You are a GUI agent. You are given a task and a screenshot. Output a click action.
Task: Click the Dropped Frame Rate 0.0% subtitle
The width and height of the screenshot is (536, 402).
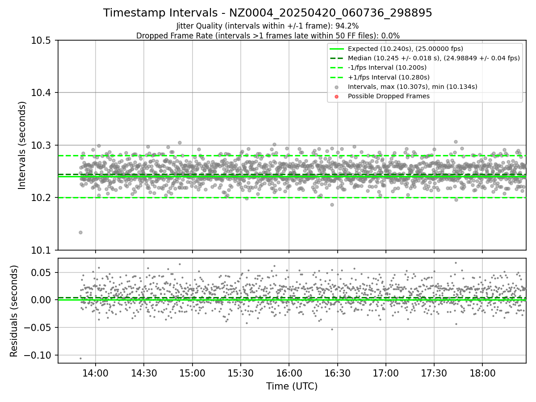click(268, 36)
